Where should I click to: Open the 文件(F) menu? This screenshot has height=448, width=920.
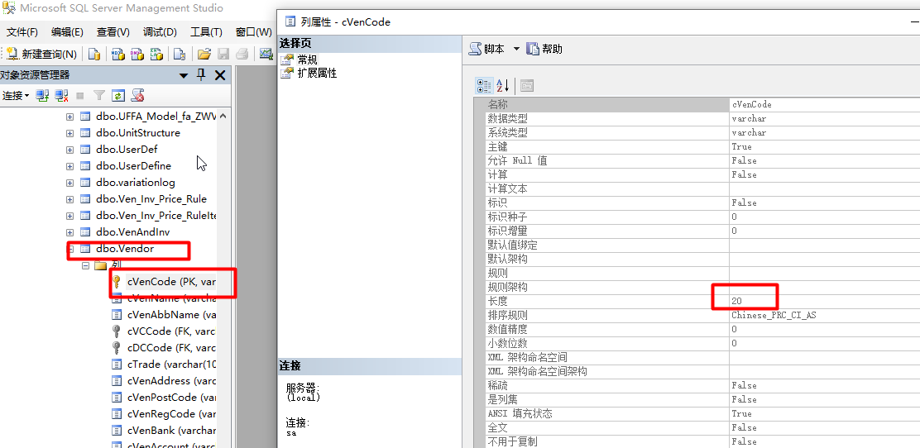[x=22, y=31]
